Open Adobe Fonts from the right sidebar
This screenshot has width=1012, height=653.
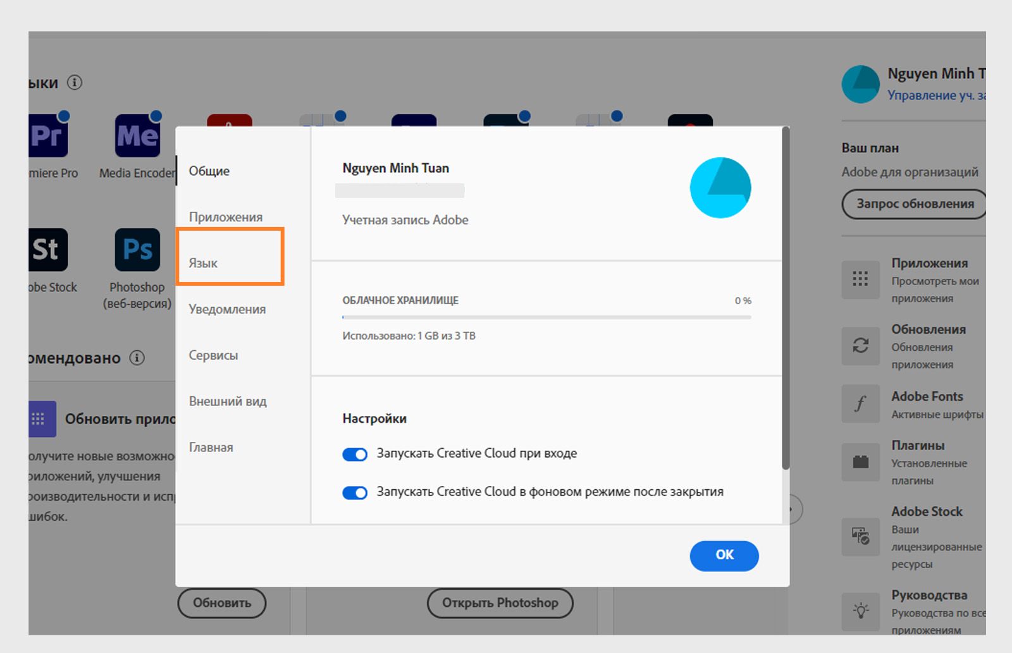click(860, 404)
